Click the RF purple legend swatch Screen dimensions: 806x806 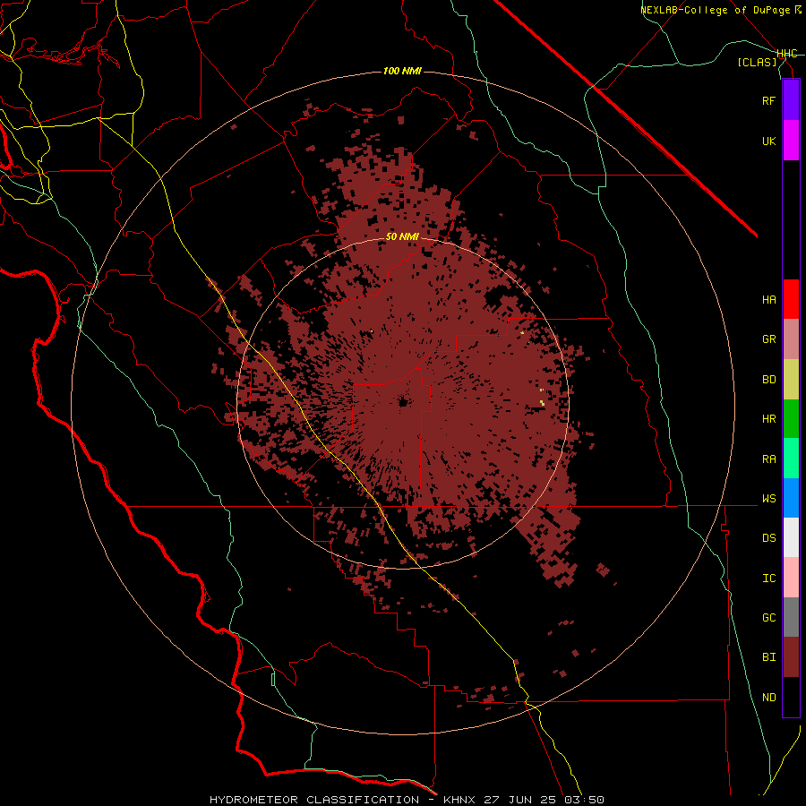tap(791, 100)
